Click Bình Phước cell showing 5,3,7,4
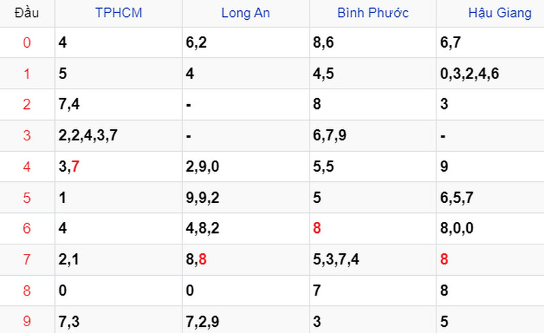 (x=373, y=259)
